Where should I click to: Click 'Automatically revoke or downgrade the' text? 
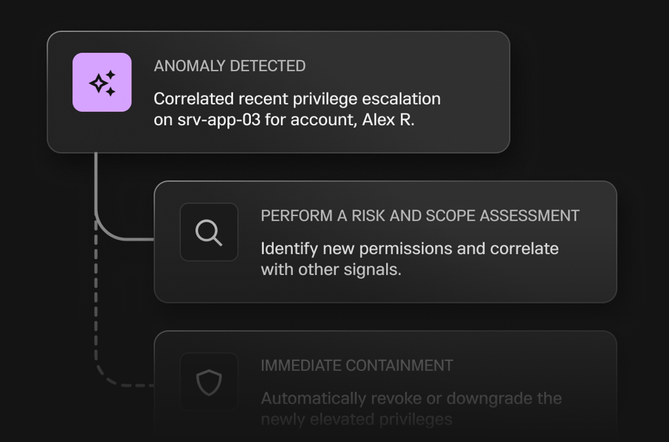click(410, 398)
